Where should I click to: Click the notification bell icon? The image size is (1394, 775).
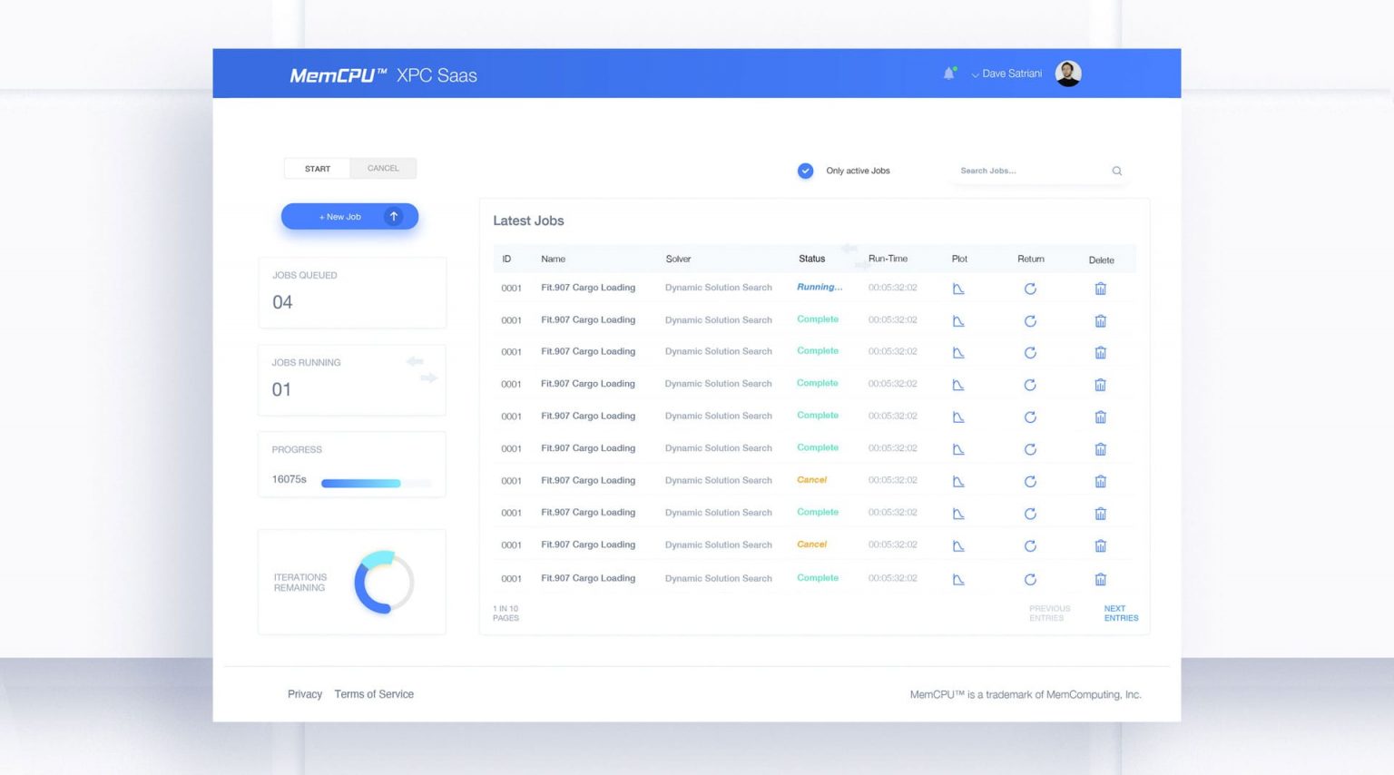coord(948,74)
